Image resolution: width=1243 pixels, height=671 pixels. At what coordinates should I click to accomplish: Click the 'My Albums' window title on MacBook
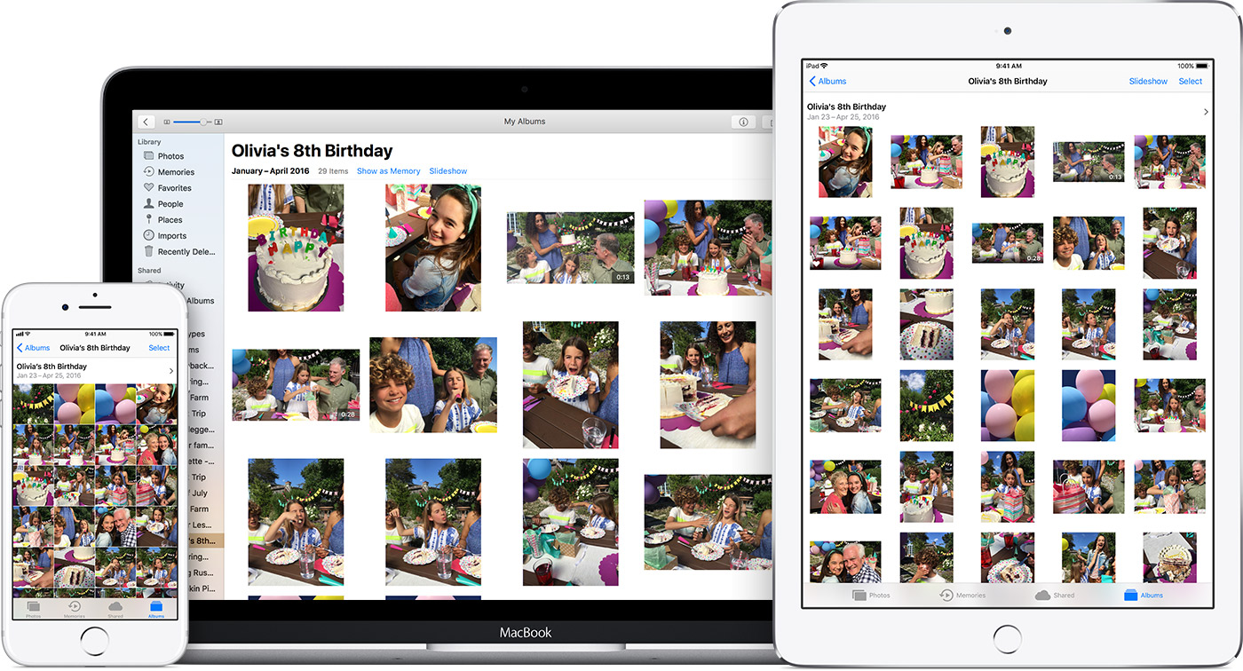tap(525, 122)
